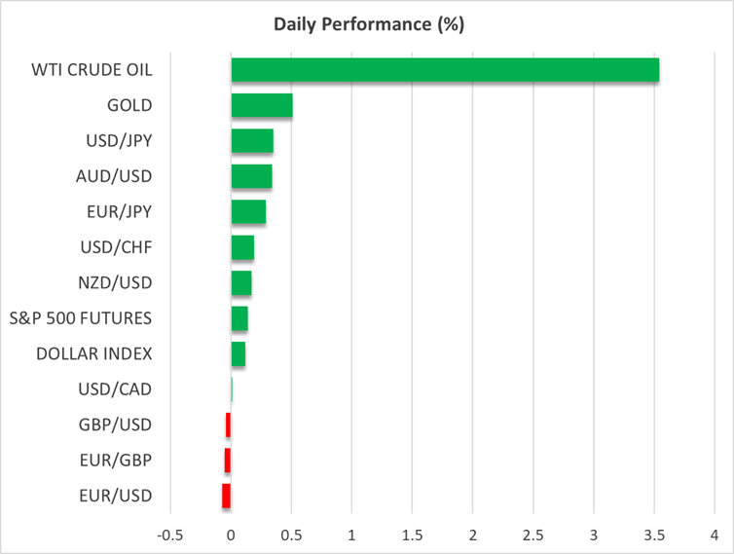
Task: Click the NZD/USD bar
Action: coord(241,283)
